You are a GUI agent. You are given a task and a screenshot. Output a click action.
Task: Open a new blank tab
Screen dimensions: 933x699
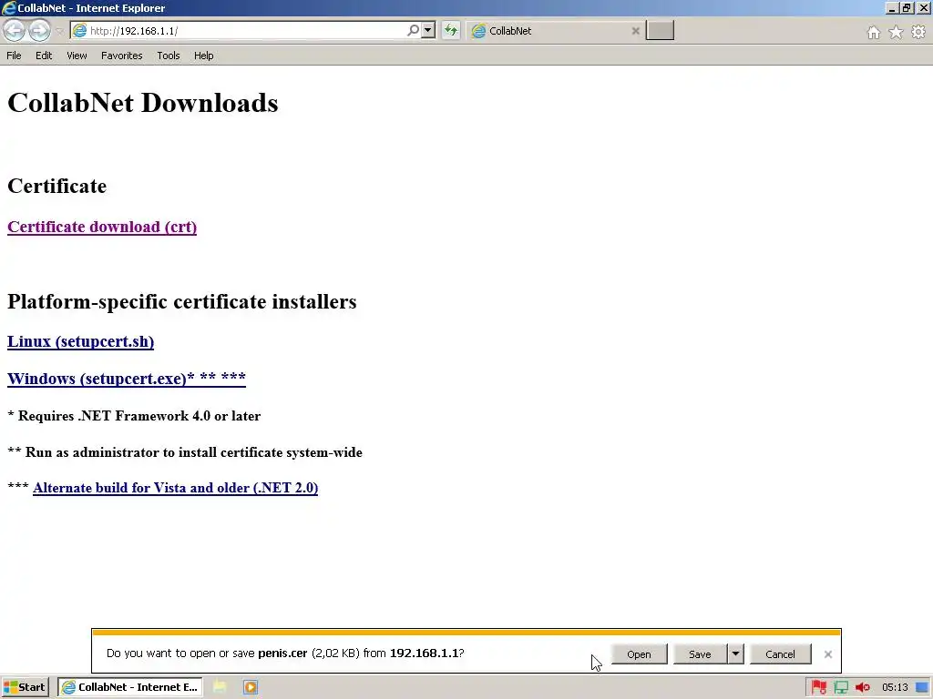[660, 30]
